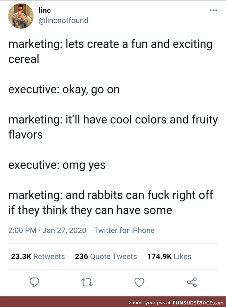The width and height of the screenshot is (226, 307).
Task: Open the "Twitter for iPhone" source link
Action: (124, 231)
